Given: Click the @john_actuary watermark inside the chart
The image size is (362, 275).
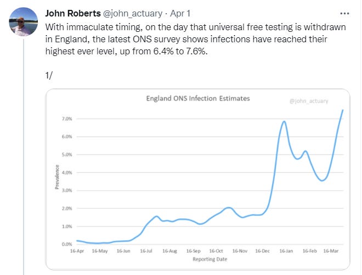Looking at the screenshot, I should [310, 101].
